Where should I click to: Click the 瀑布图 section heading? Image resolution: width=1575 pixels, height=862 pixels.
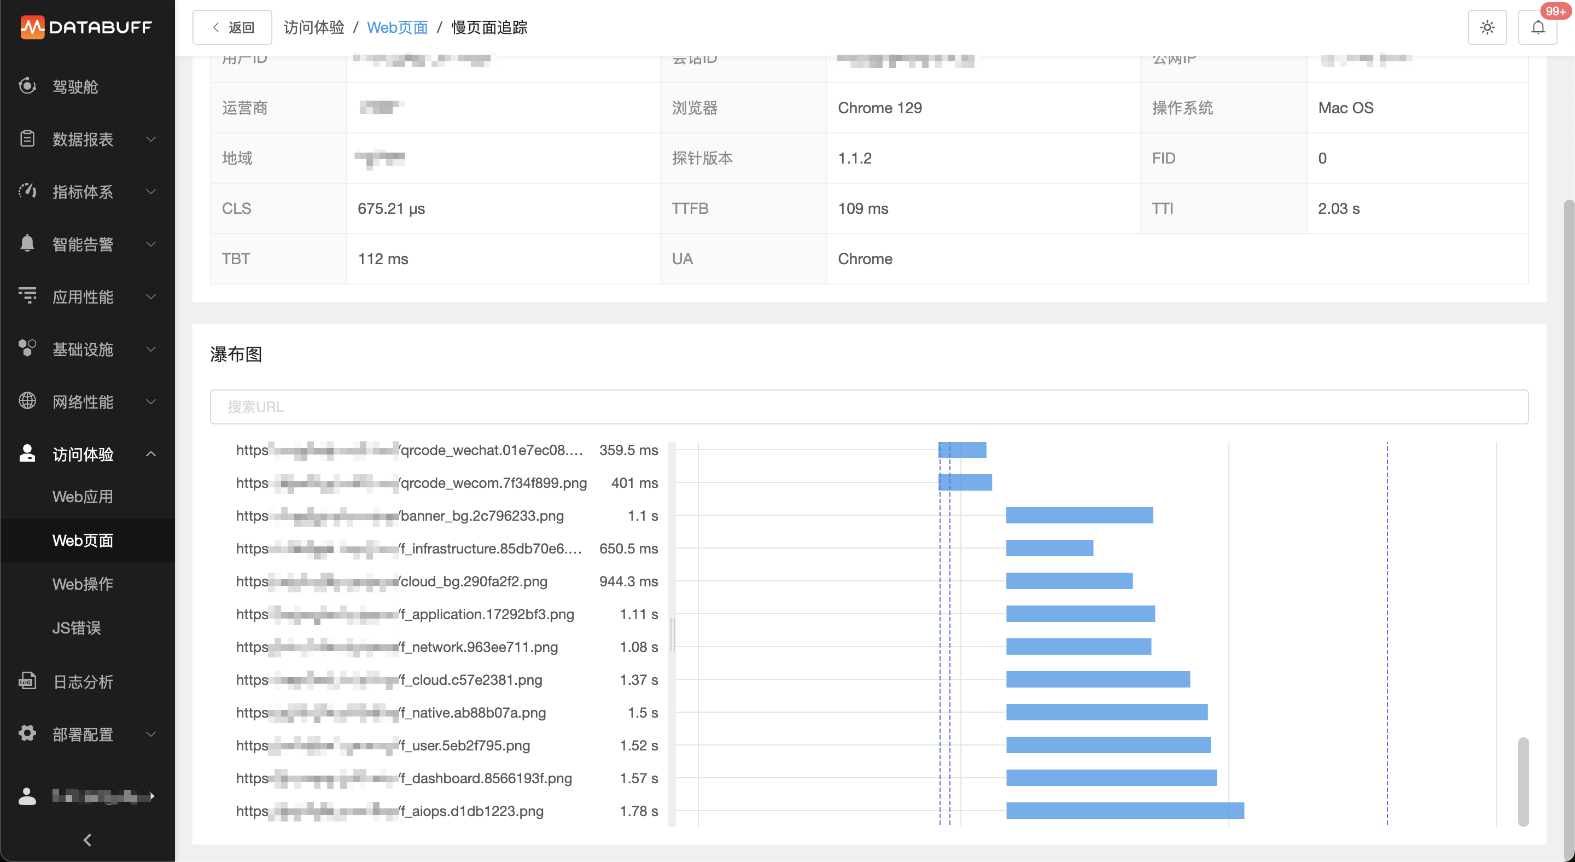click(235, 354)
